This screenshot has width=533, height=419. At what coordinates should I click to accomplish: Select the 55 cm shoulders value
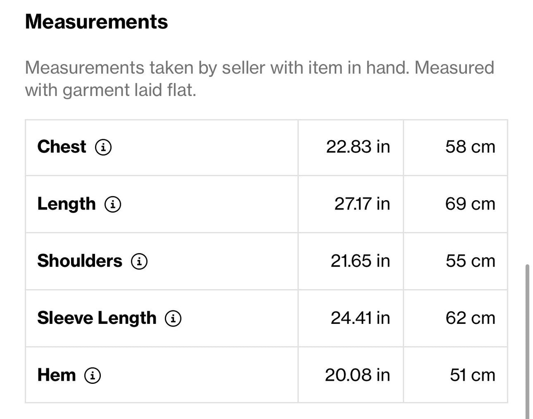(470, 261)
